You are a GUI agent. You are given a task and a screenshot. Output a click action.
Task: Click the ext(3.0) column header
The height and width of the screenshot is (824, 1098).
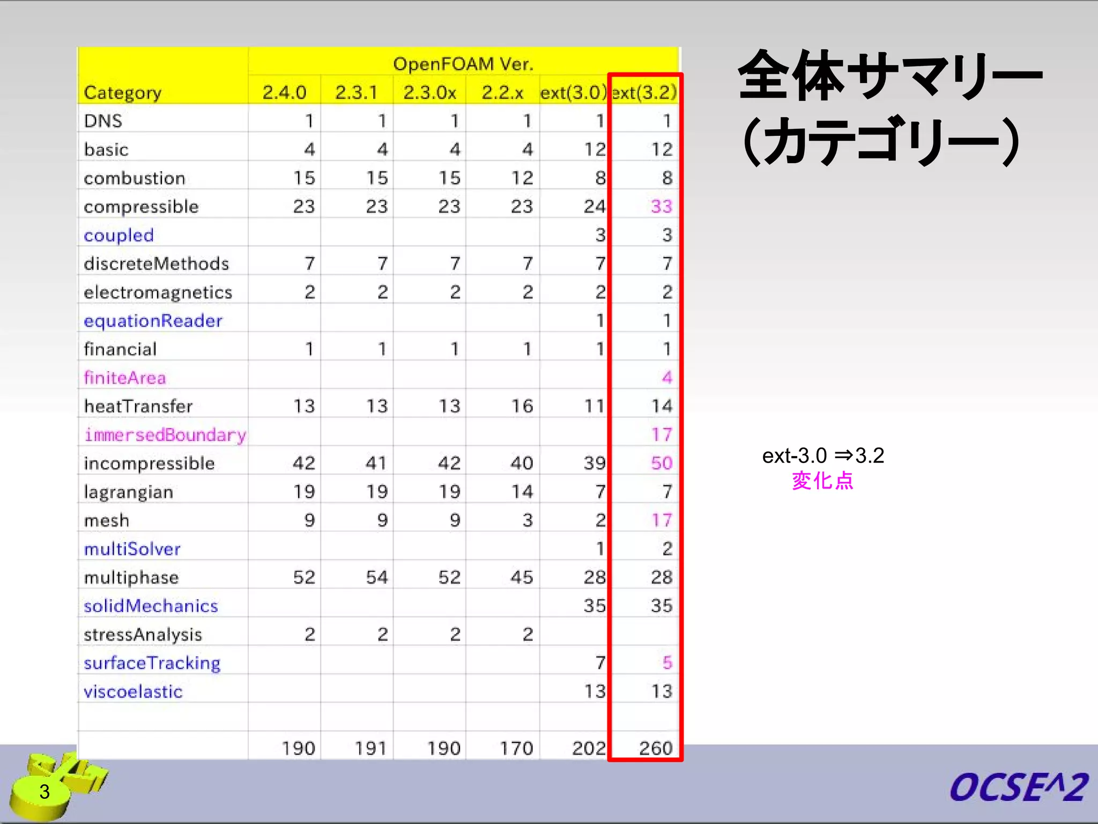tap(573, 93)
